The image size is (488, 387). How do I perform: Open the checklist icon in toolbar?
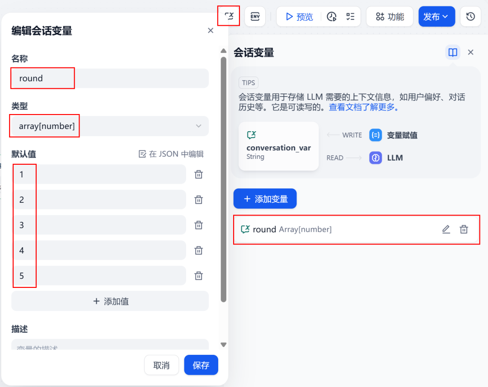pyautogui.click(x=351, y=17)
